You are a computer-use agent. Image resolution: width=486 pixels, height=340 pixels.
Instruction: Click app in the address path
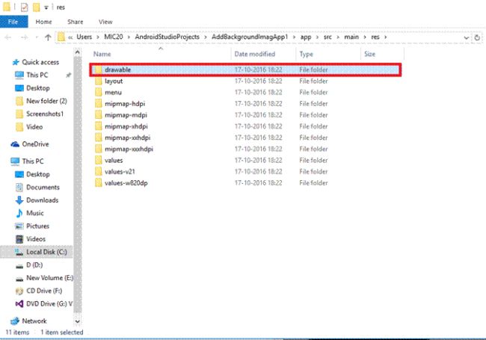[x=306, y=37]
